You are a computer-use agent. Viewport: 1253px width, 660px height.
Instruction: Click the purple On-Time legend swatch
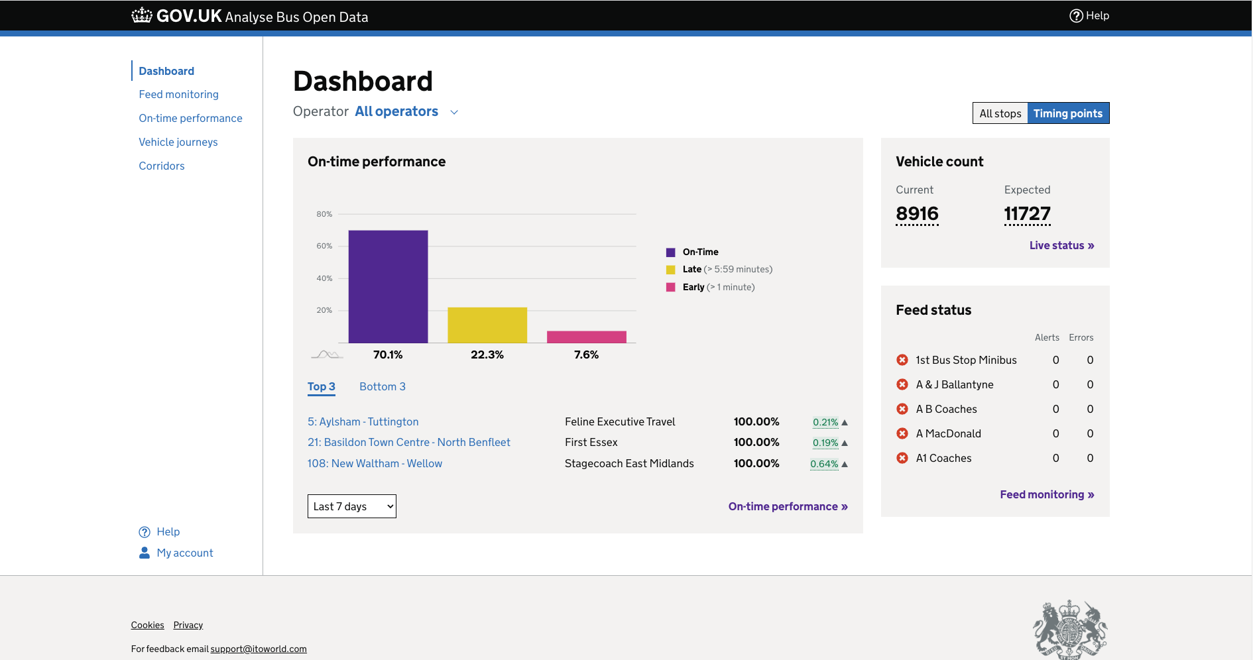671,252
